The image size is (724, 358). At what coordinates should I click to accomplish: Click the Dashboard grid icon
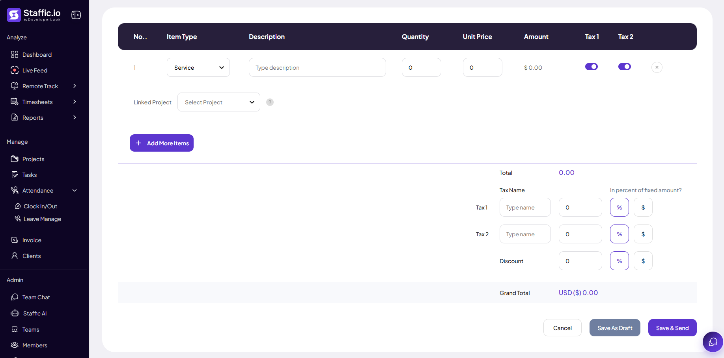coord(15,54)
